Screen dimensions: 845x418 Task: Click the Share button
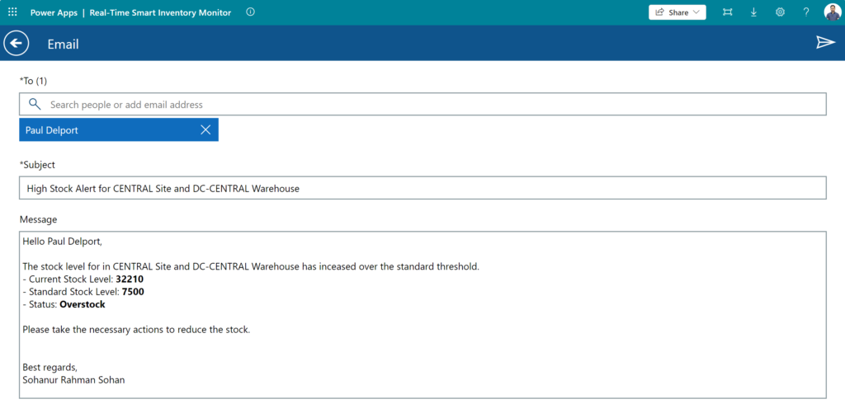point(677,12)
